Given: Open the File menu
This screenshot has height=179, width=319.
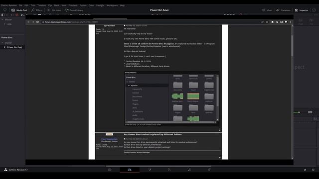Looking at the screenshot, I should point(20,5).
